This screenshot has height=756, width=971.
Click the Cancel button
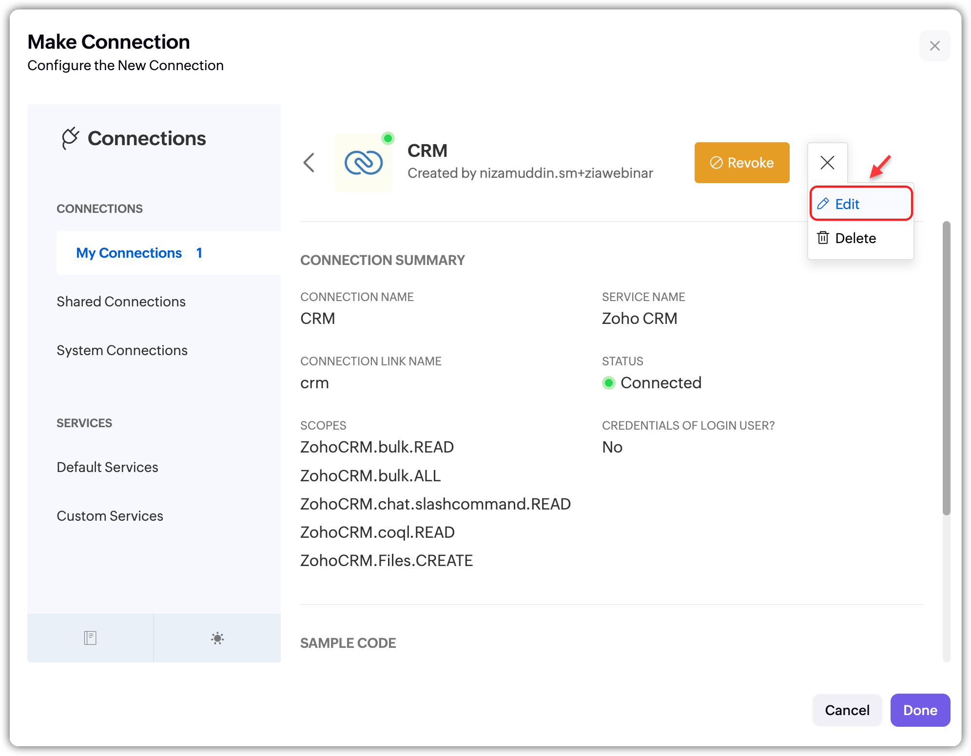847,710
